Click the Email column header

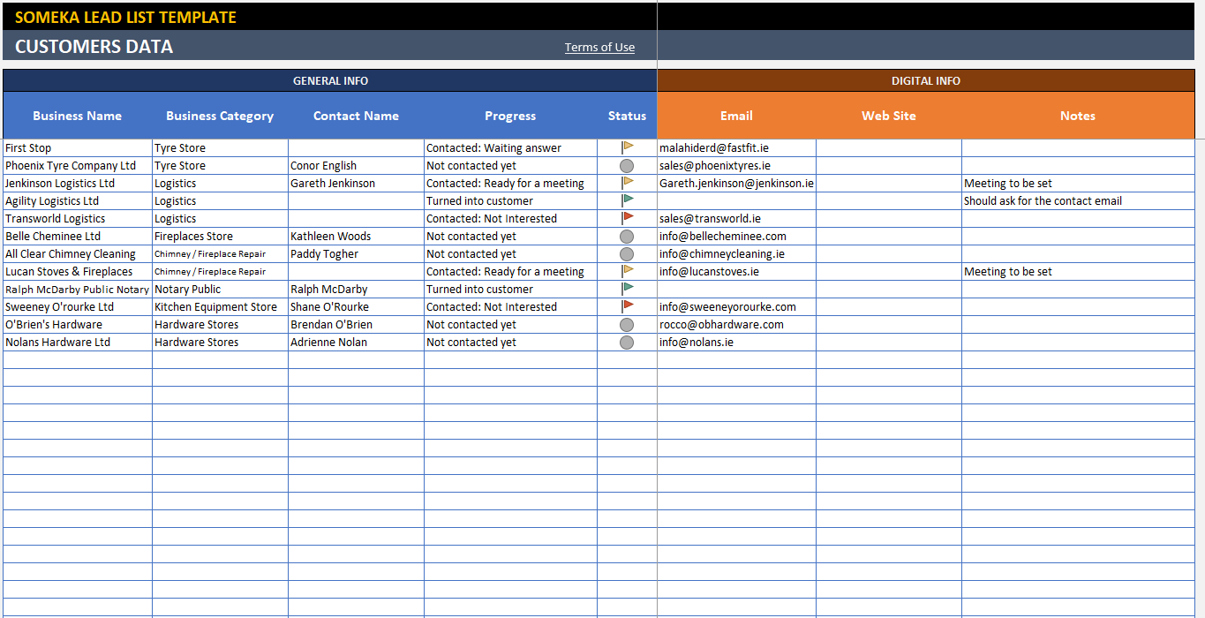coord(736,116)
